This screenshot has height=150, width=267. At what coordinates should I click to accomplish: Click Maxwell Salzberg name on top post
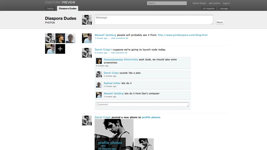coord(105,35)
